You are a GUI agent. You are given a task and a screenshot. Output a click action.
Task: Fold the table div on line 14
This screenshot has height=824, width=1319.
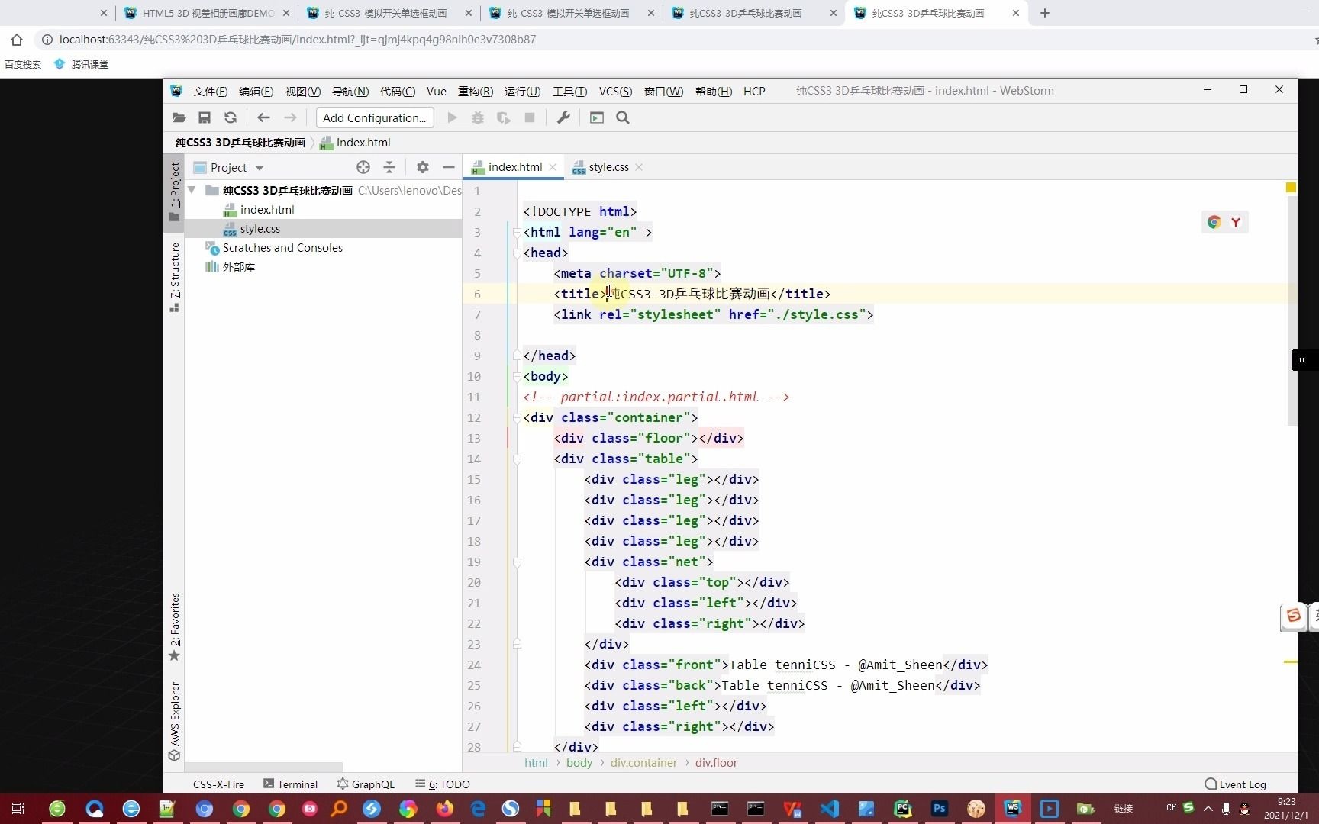pyautogui.click(x=517, y=459)
